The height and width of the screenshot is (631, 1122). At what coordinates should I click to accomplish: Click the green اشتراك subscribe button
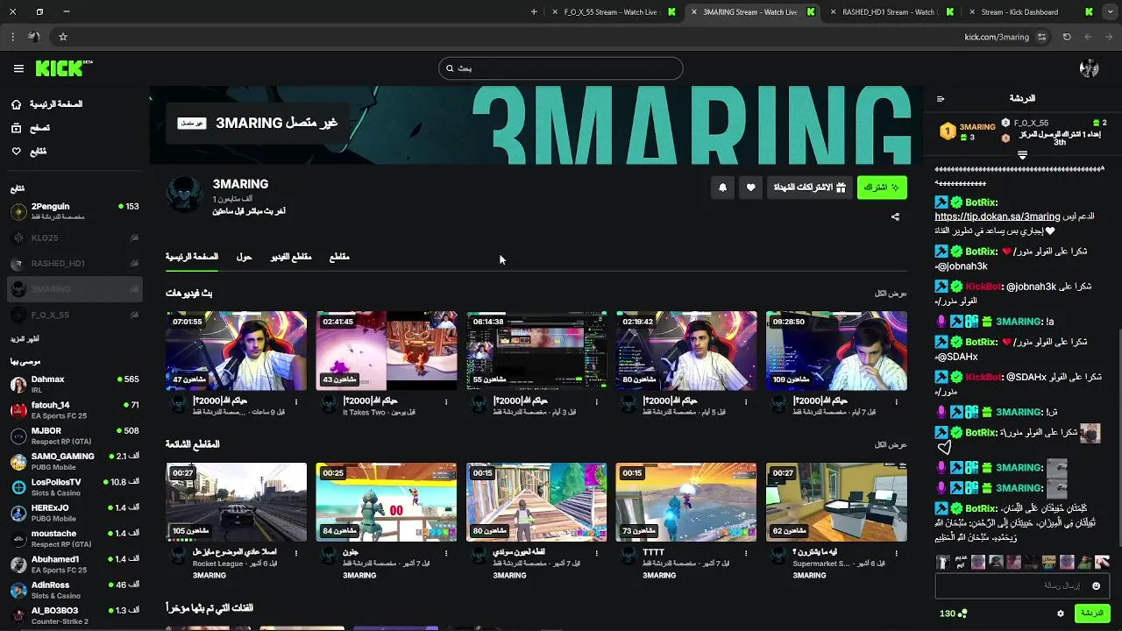882,188
